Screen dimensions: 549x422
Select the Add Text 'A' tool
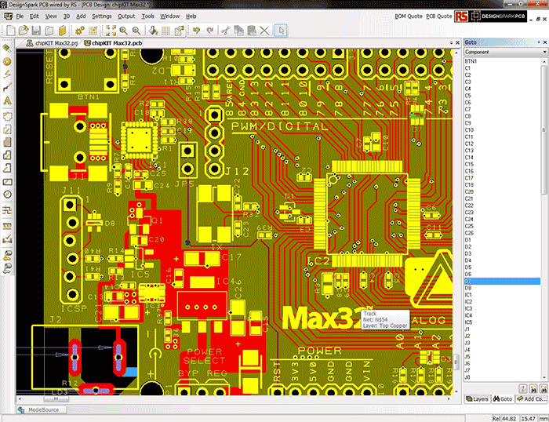pos(7,101)
